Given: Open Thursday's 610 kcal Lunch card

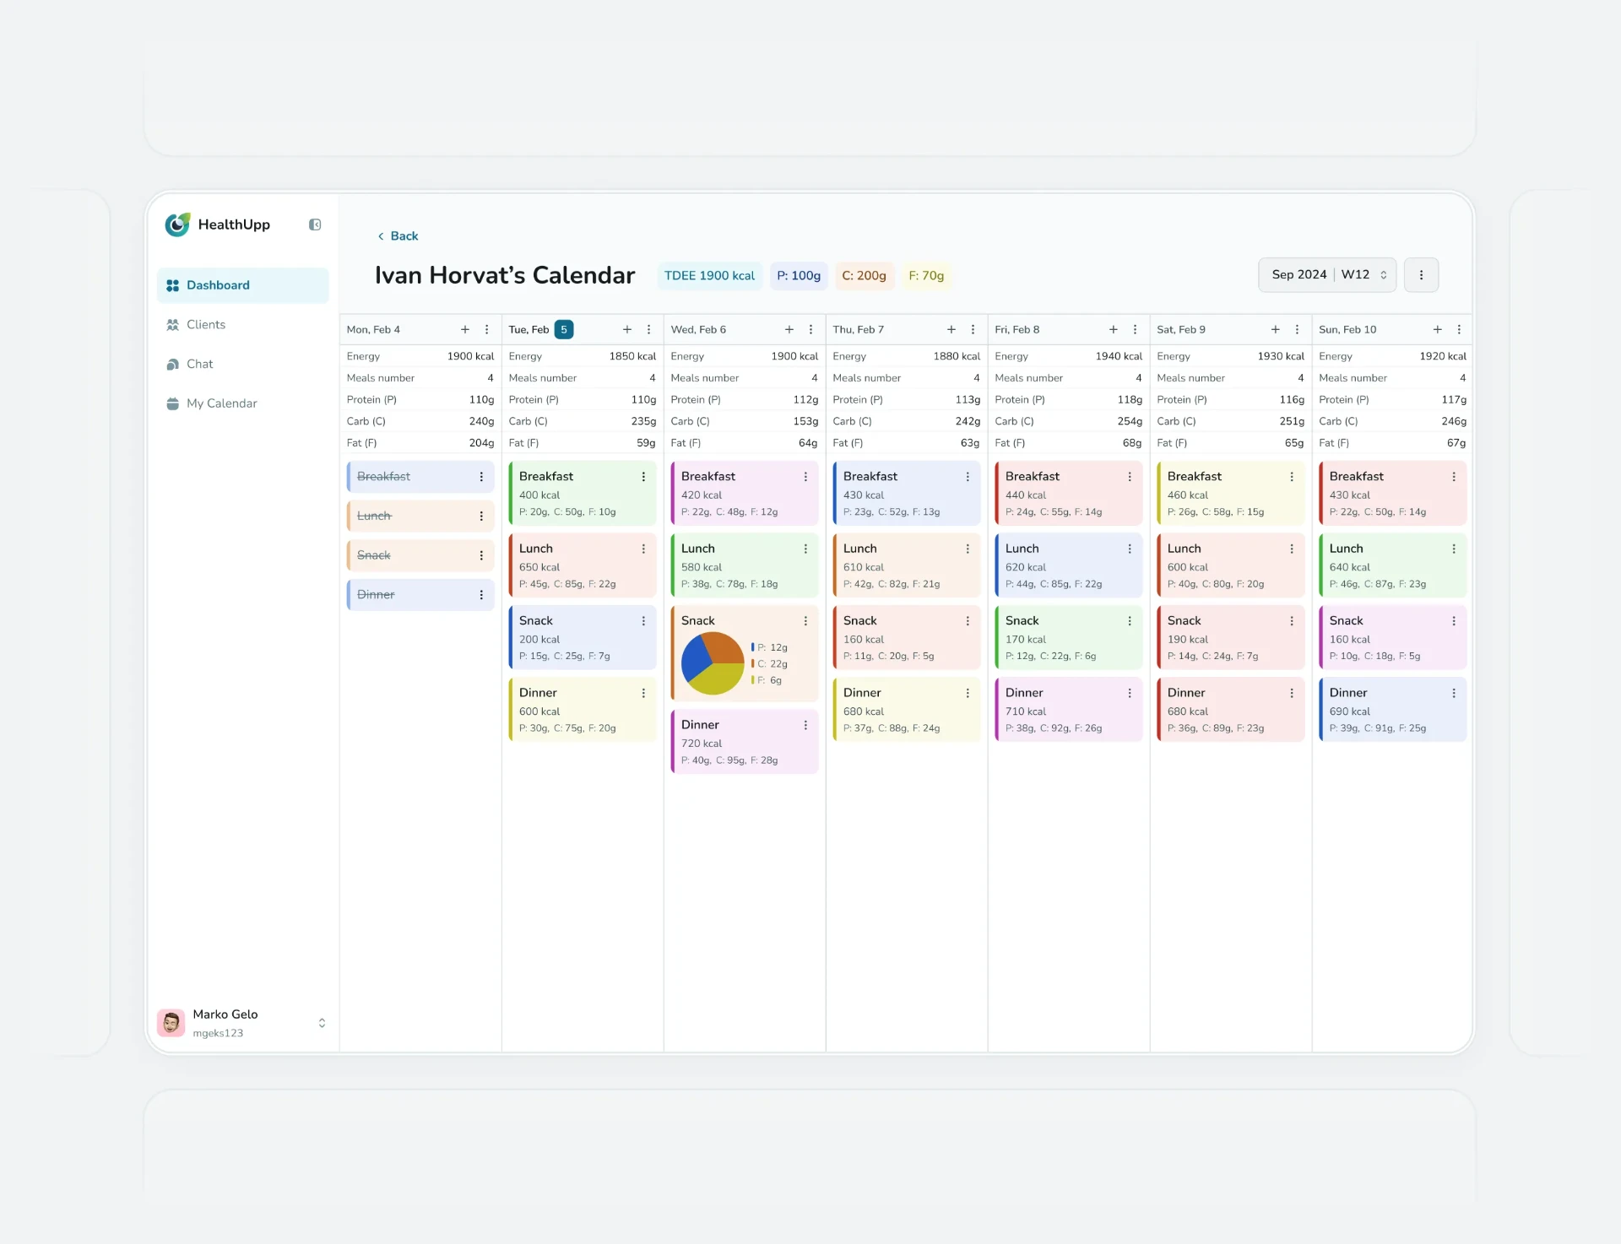Looking at the screenshot, I should (x=907, y=565).
